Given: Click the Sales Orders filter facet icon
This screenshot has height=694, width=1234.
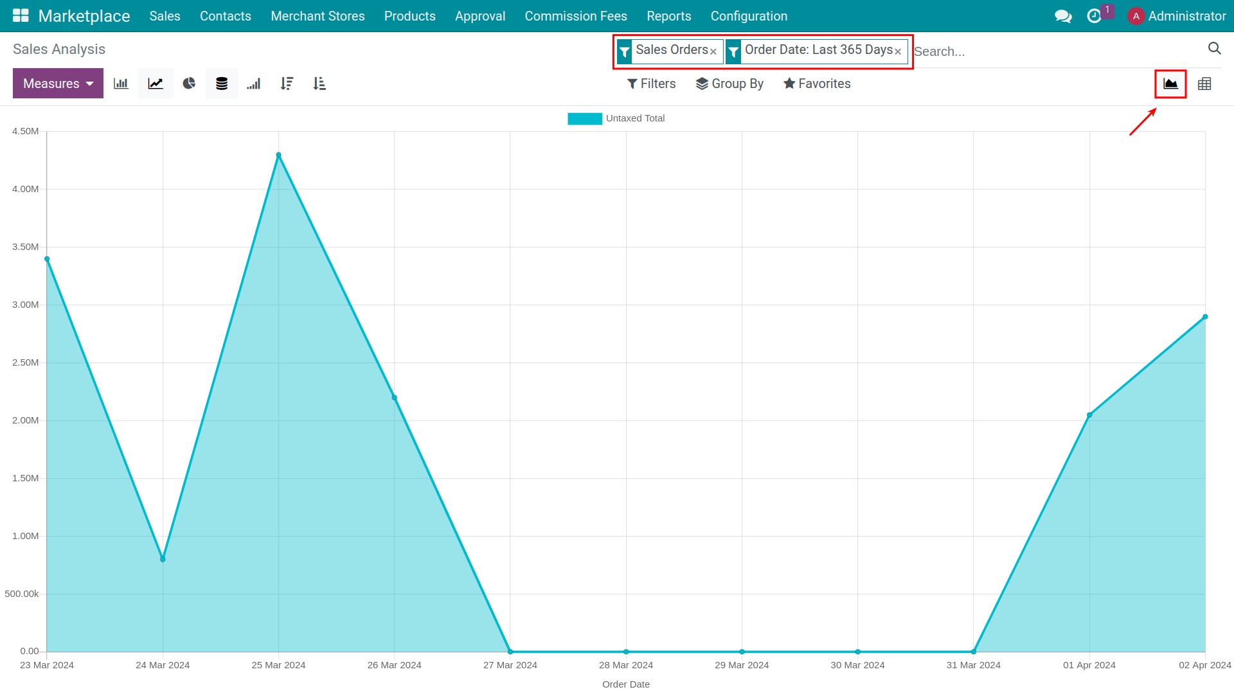Looking at the screenshot, I should (x=625, y=51).
